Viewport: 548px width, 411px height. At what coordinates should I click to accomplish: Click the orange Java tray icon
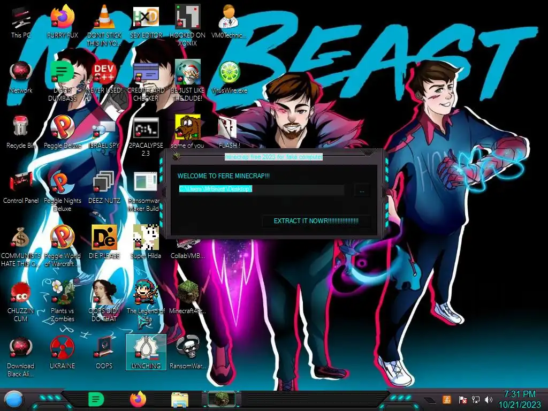coord(446,399)
